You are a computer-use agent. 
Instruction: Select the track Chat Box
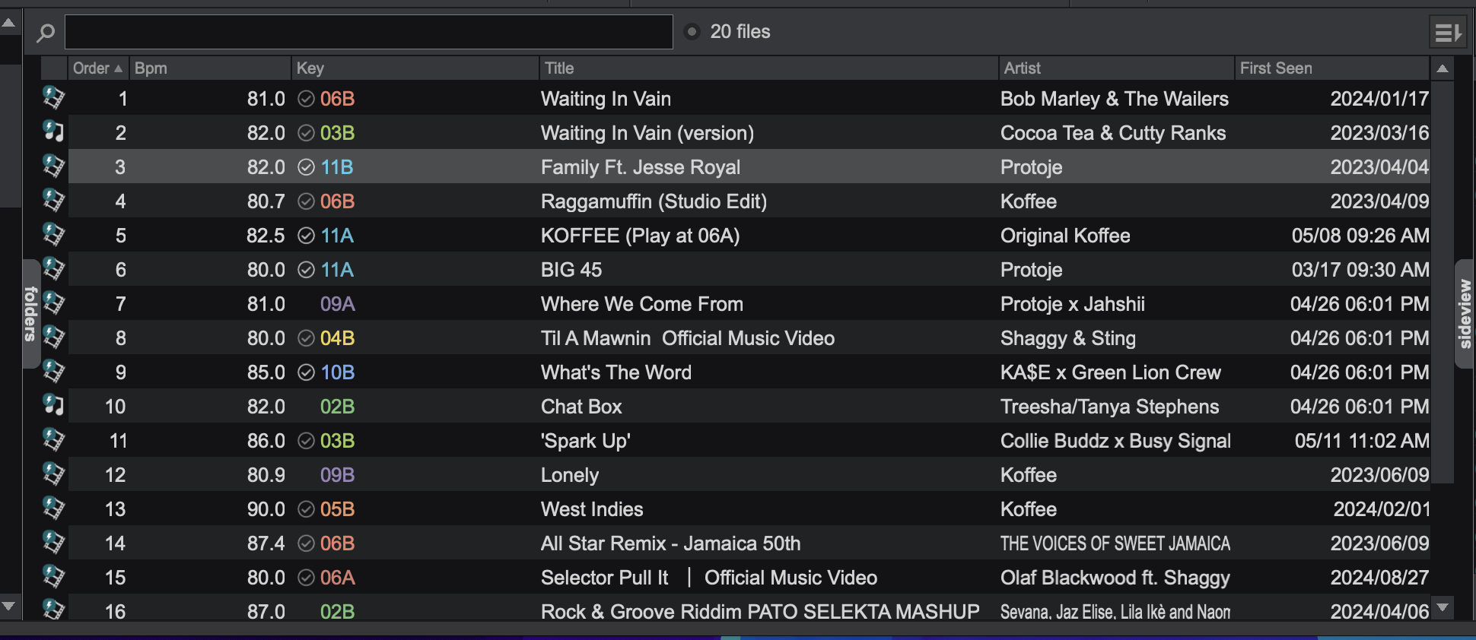click(x=581, y=407)
